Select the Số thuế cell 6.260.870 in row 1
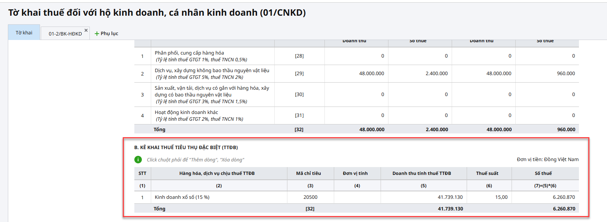 click(x=545, y=197)
